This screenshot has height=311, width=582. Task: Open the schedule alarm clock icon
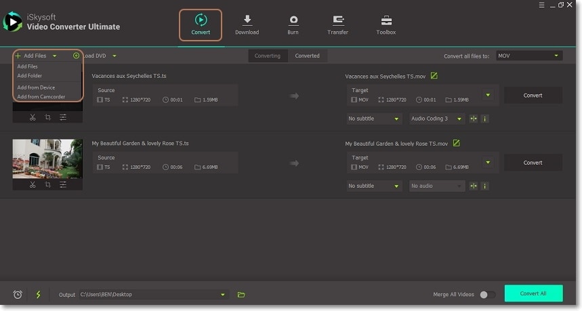click(18, 295)
